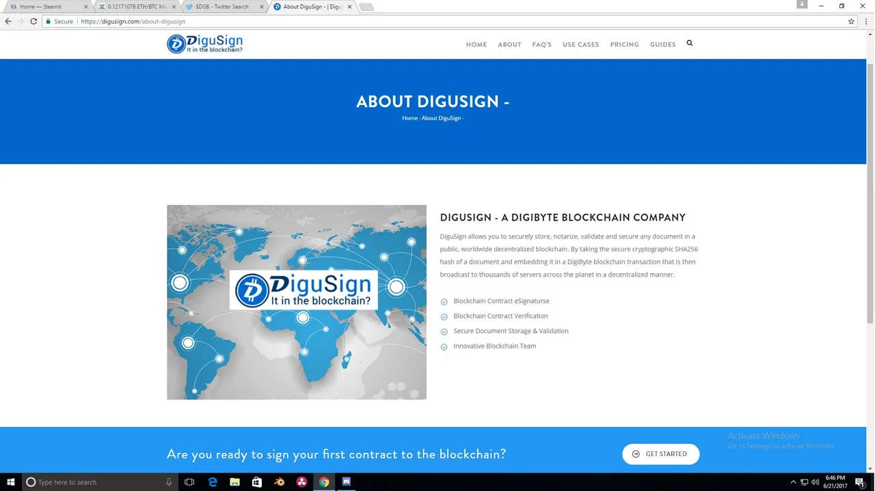Open Discord from the taskbar
The height and width of the screenshot is (491, 875).
pyautogui.click(x=346, y=482)
